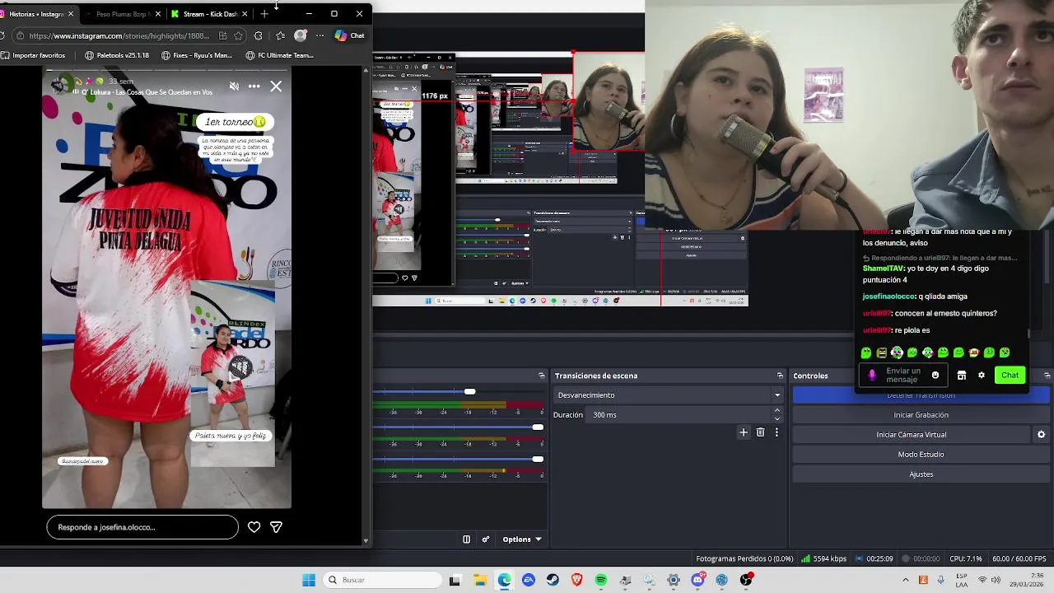Open the browser profile avatar
The image size is (1054, 593).
coord(301,35)
